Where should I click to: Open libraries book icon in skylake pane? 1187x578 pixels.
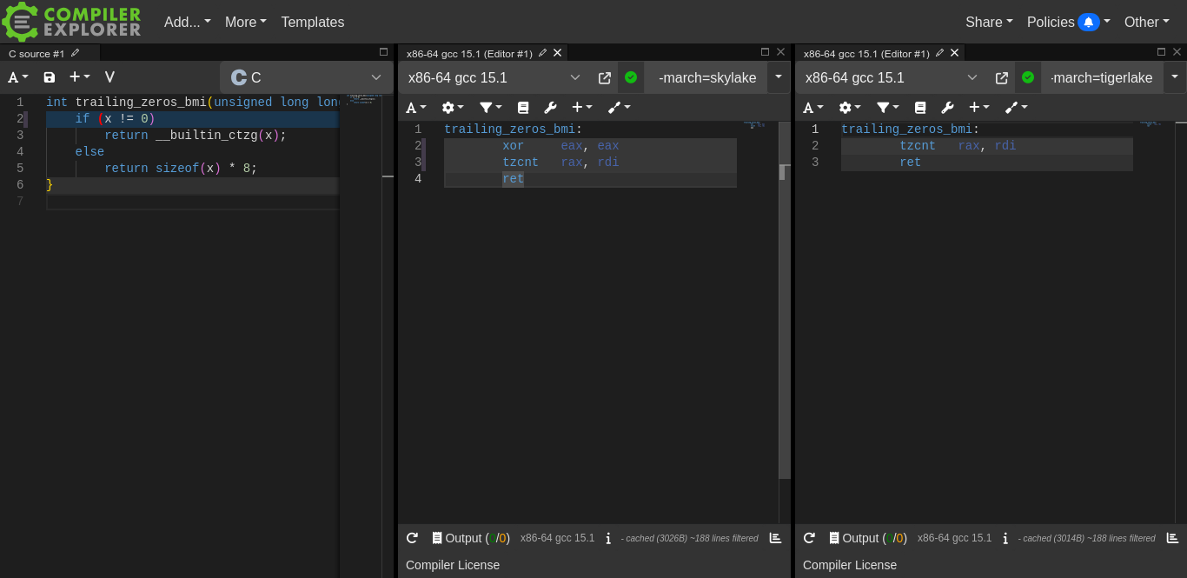click(x=523, y=108)
